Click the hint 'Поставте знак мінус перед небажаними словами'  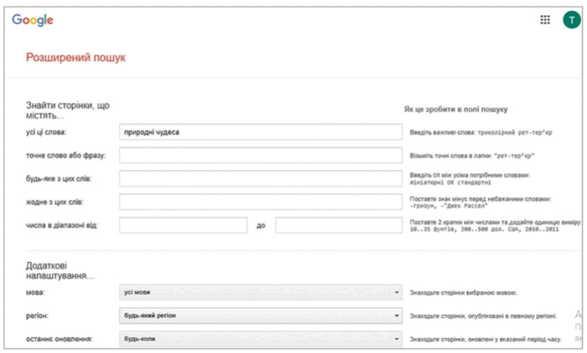481,202
